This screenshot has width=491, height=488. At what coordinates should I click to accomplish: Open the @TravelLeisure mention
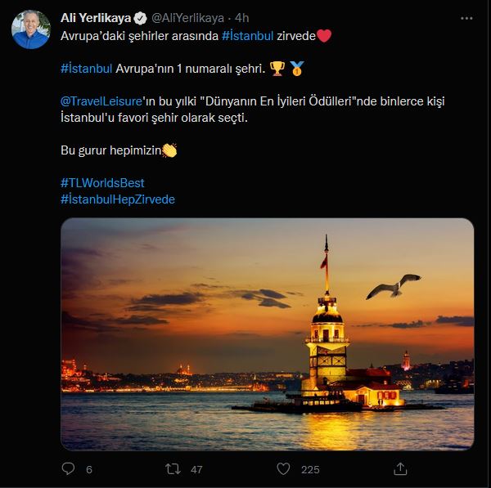[x=101, y=101]
